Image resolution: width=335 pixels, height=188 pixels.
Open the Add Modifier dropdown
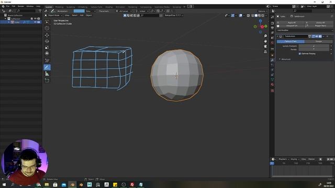(305, 30)
